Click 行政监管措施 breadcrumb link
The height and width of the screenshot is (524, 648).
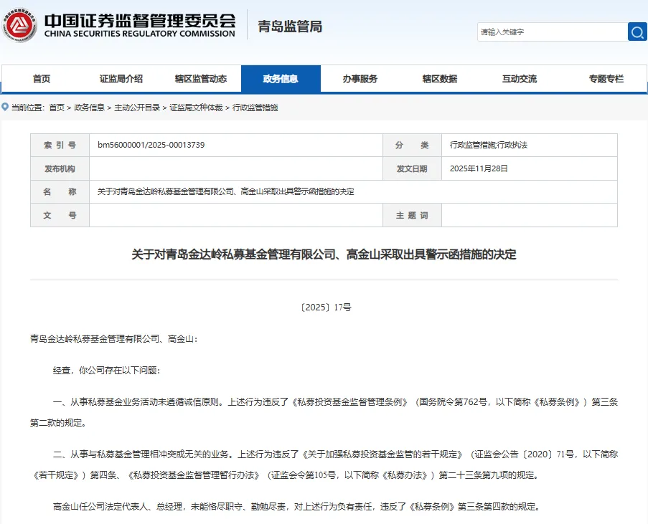pos(255,108)
